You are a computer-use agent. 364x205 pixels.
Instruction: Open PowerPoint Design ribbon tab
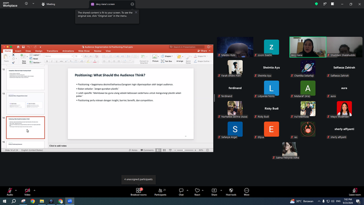[x=39, y=51]
